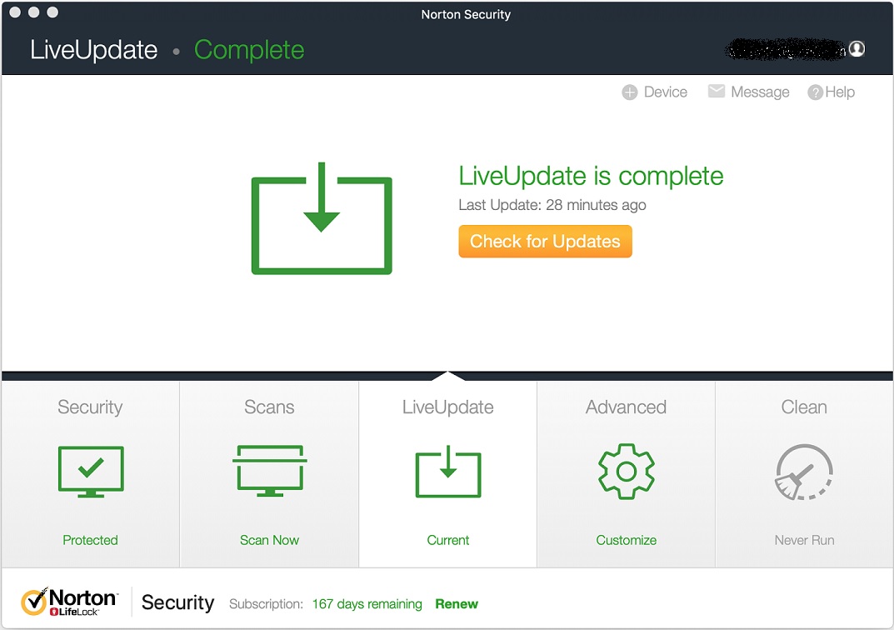Open the Message link text

click(760, 92)
